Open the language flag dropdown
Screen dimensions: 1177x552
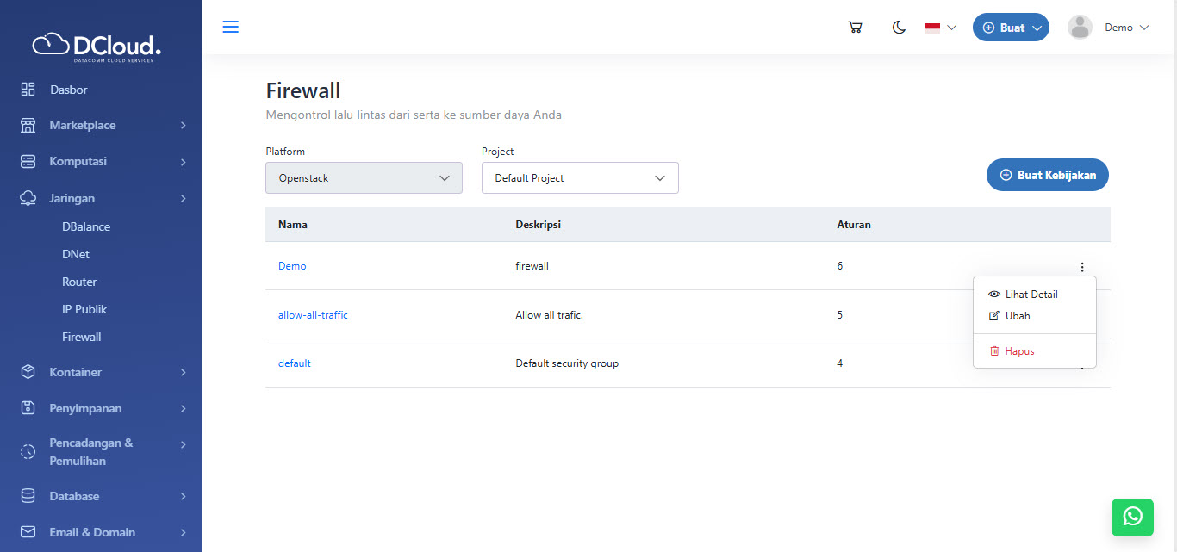pyautogui.click(x=940, y=28)
